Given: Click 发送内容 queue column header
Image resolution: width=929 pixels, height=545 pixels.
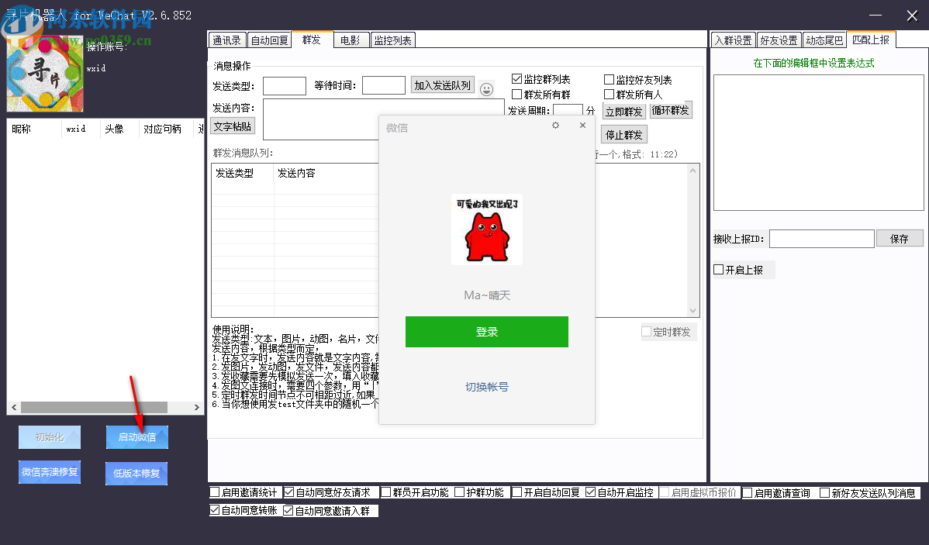Looking at the screenshot, I should (326, 173).
